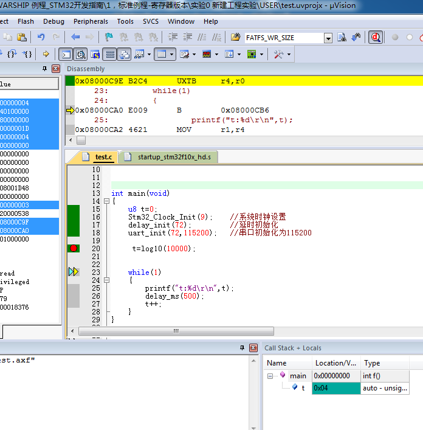The width and height of the screenshot is (423, 430).
Task: Open the Analysis windows dropdown arrow
Action: pyautogui.click(x=216, y=54)
